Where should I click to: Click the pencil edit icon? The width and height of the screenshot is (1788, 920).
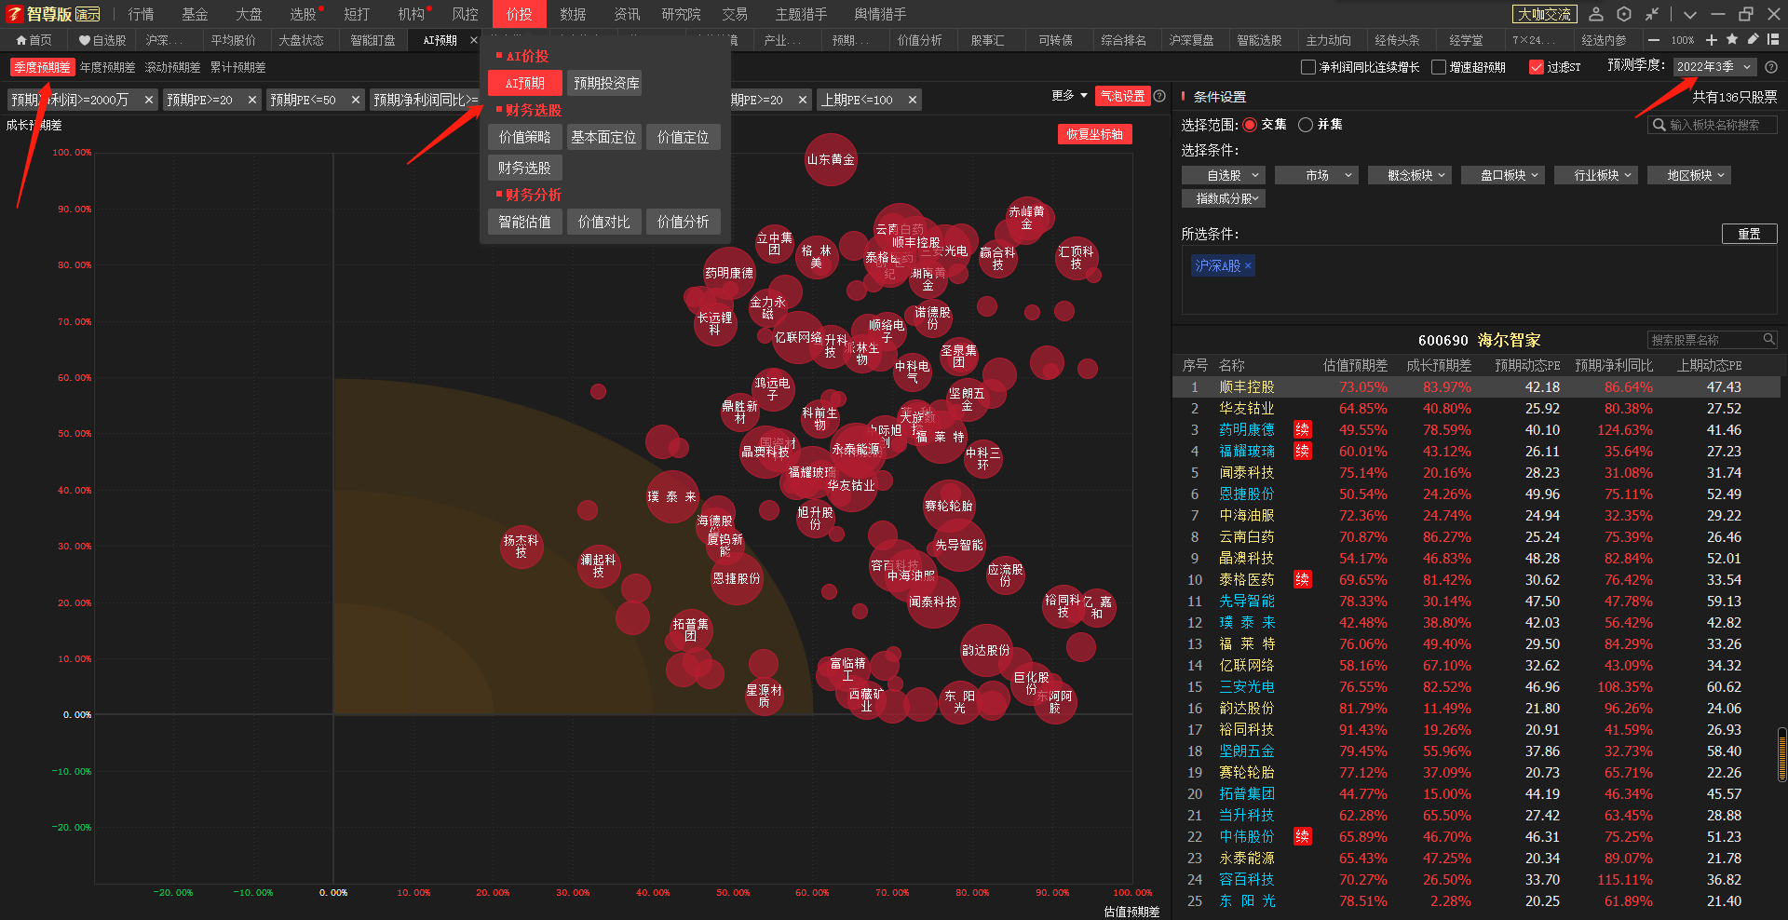(1753, 40)
